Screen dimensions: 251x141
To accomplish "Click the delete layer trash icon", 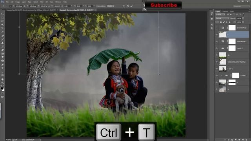I will pyautogui.click(x=246, y=140).
